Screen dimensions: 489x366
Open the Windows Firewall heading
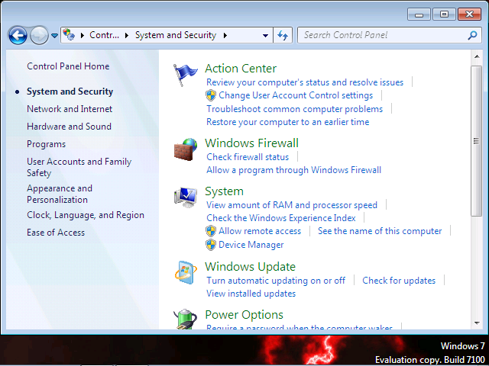coord(251,143)
